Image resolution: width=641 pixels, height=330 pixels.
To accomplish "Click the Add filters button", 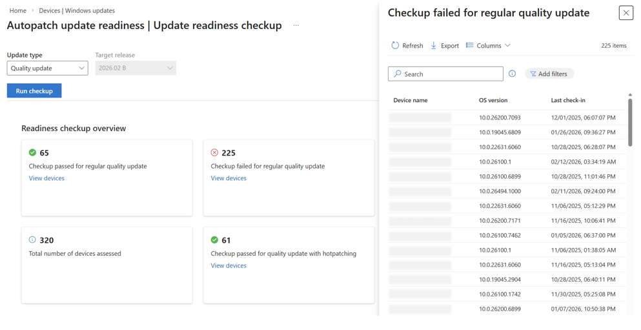I will (549, 74).
